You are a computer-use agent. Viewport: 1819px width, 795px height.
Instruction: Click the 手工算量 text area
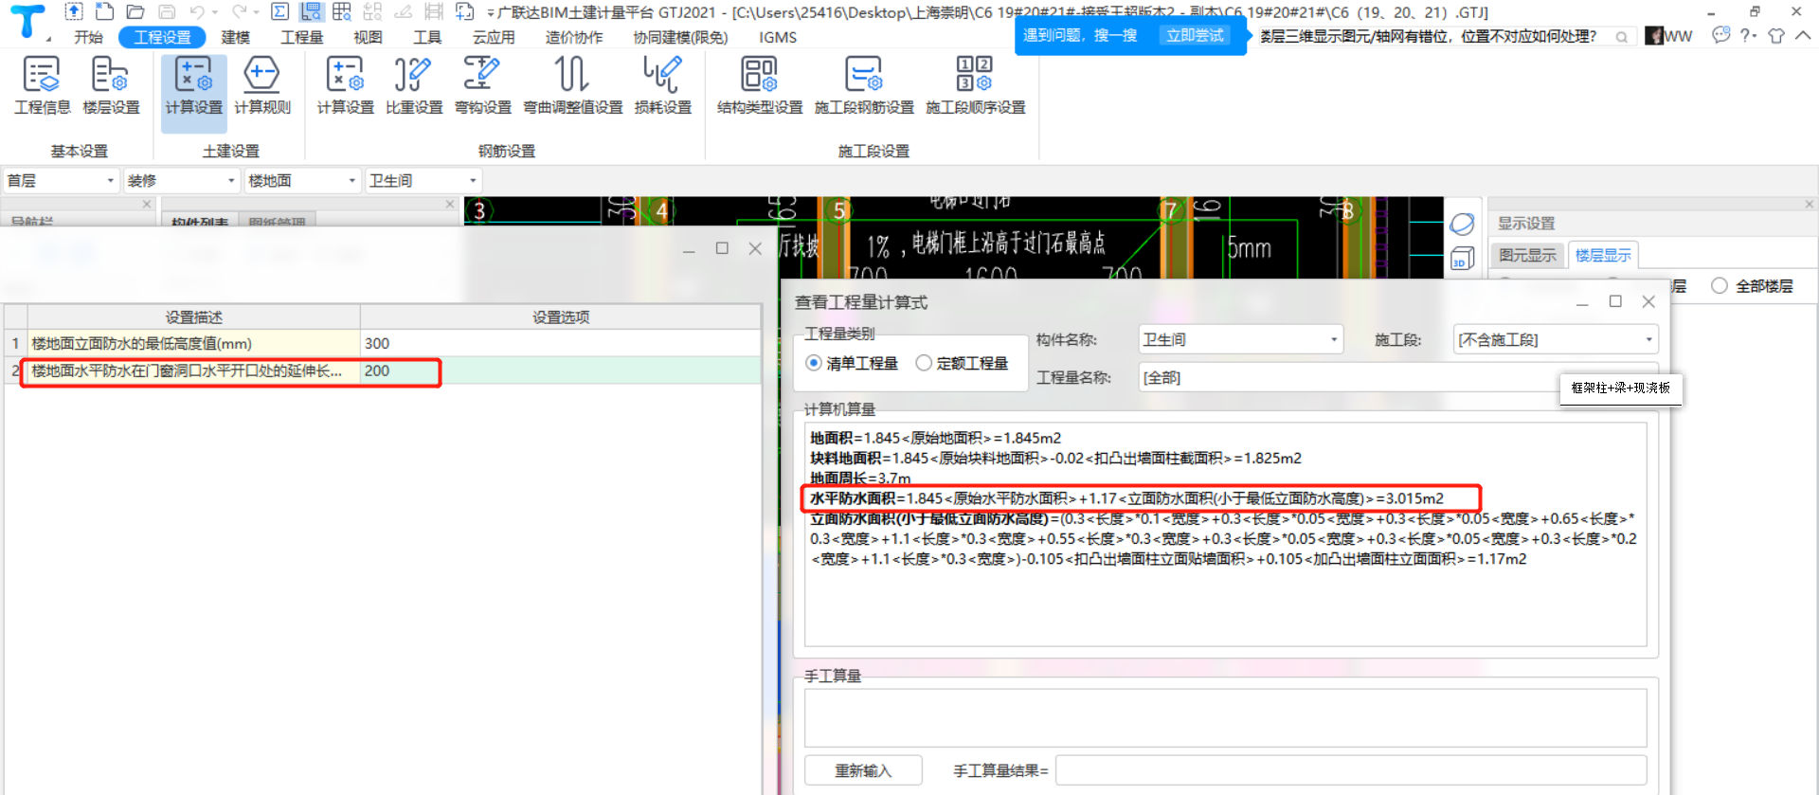point(1226,717)
